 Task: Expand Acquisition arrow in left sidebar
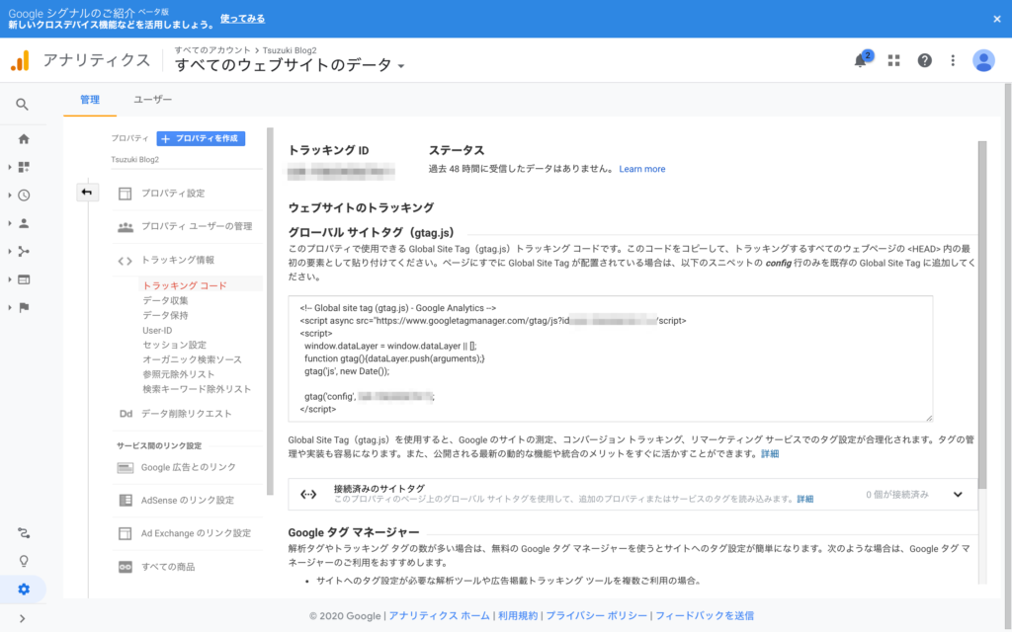click(x=10, y=252)
